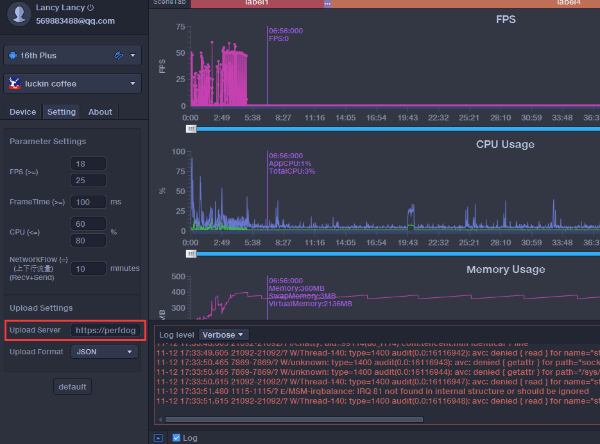Click the luckin coffee app icon
Image resolution: width=600 pixels, height=444 pixels.
pos(15,83)
